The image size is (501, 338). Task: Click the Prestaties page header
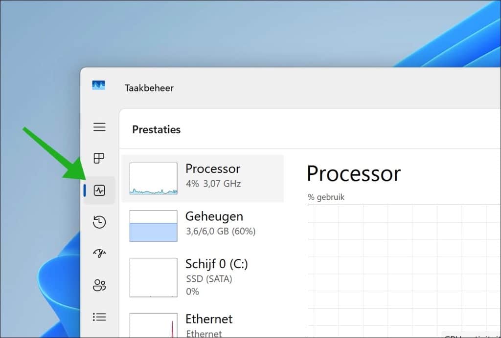click(x=156, y=129)
